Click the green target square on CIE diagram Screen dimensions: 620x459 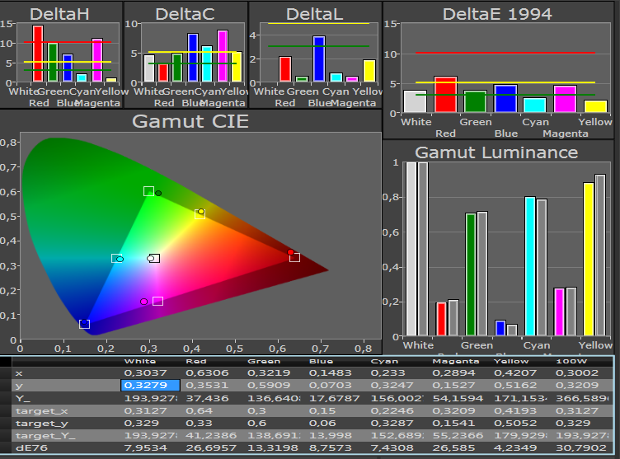tap(148, 191)
